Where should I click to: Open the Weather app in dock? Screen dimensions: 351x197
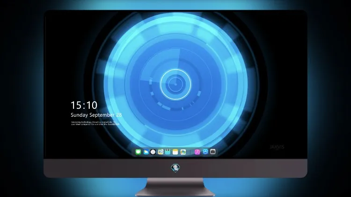[146, 152]
